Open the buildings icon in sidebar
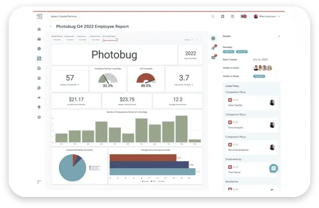Screen dimensions: 319x208 coord(39,88)
